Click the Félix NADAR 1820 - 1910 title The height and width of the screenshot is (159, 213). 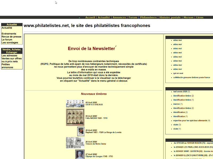point(96,118)
